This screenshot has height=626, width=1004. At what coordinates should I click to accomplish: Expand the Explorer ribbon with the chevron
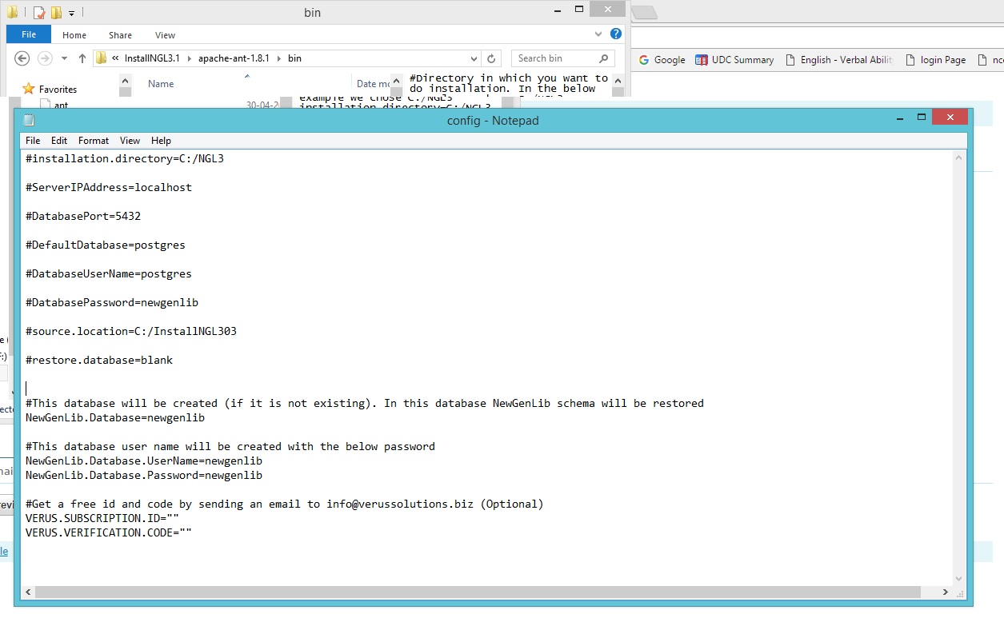pyautogui.click(x=598, y=34)
